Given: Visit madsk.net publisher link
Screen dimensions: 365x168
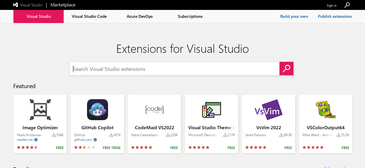Looking at the screenshot, I should [x=24, y=140].
